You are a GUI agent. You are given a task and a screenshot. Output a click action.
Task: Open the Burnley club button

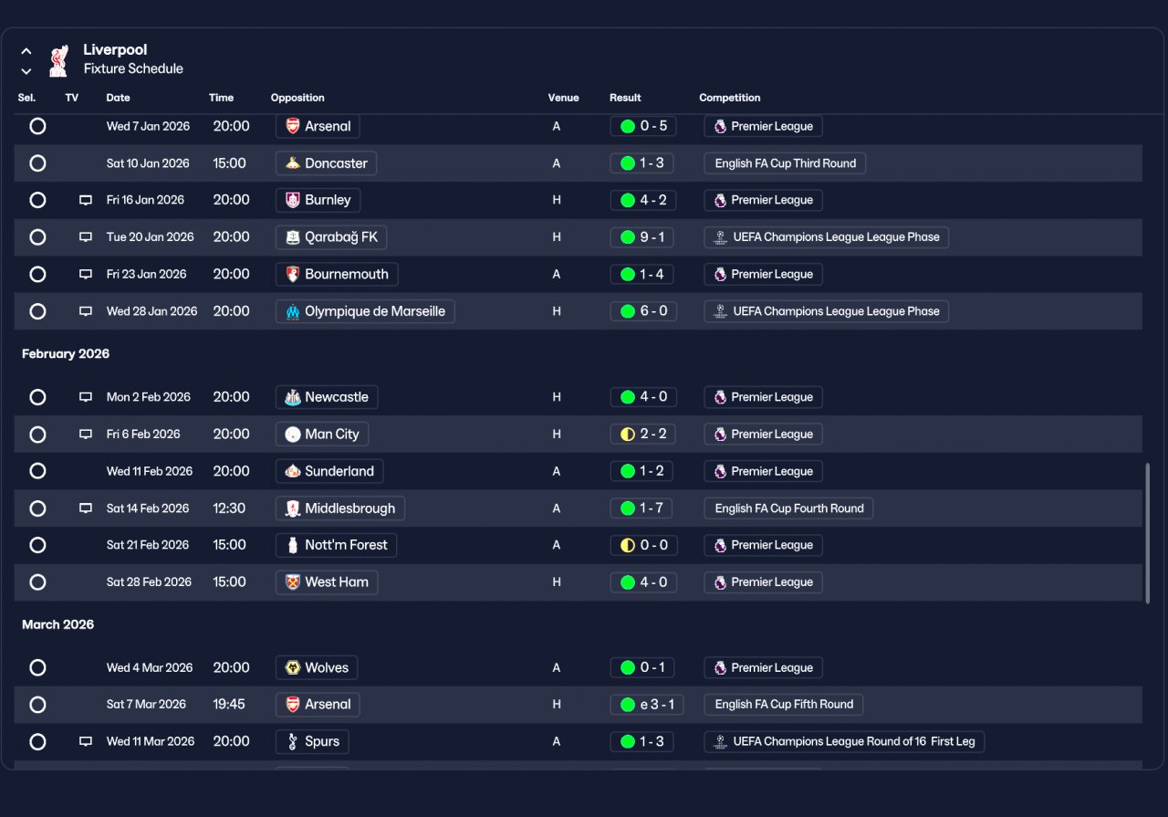click(x=318, y=200)
